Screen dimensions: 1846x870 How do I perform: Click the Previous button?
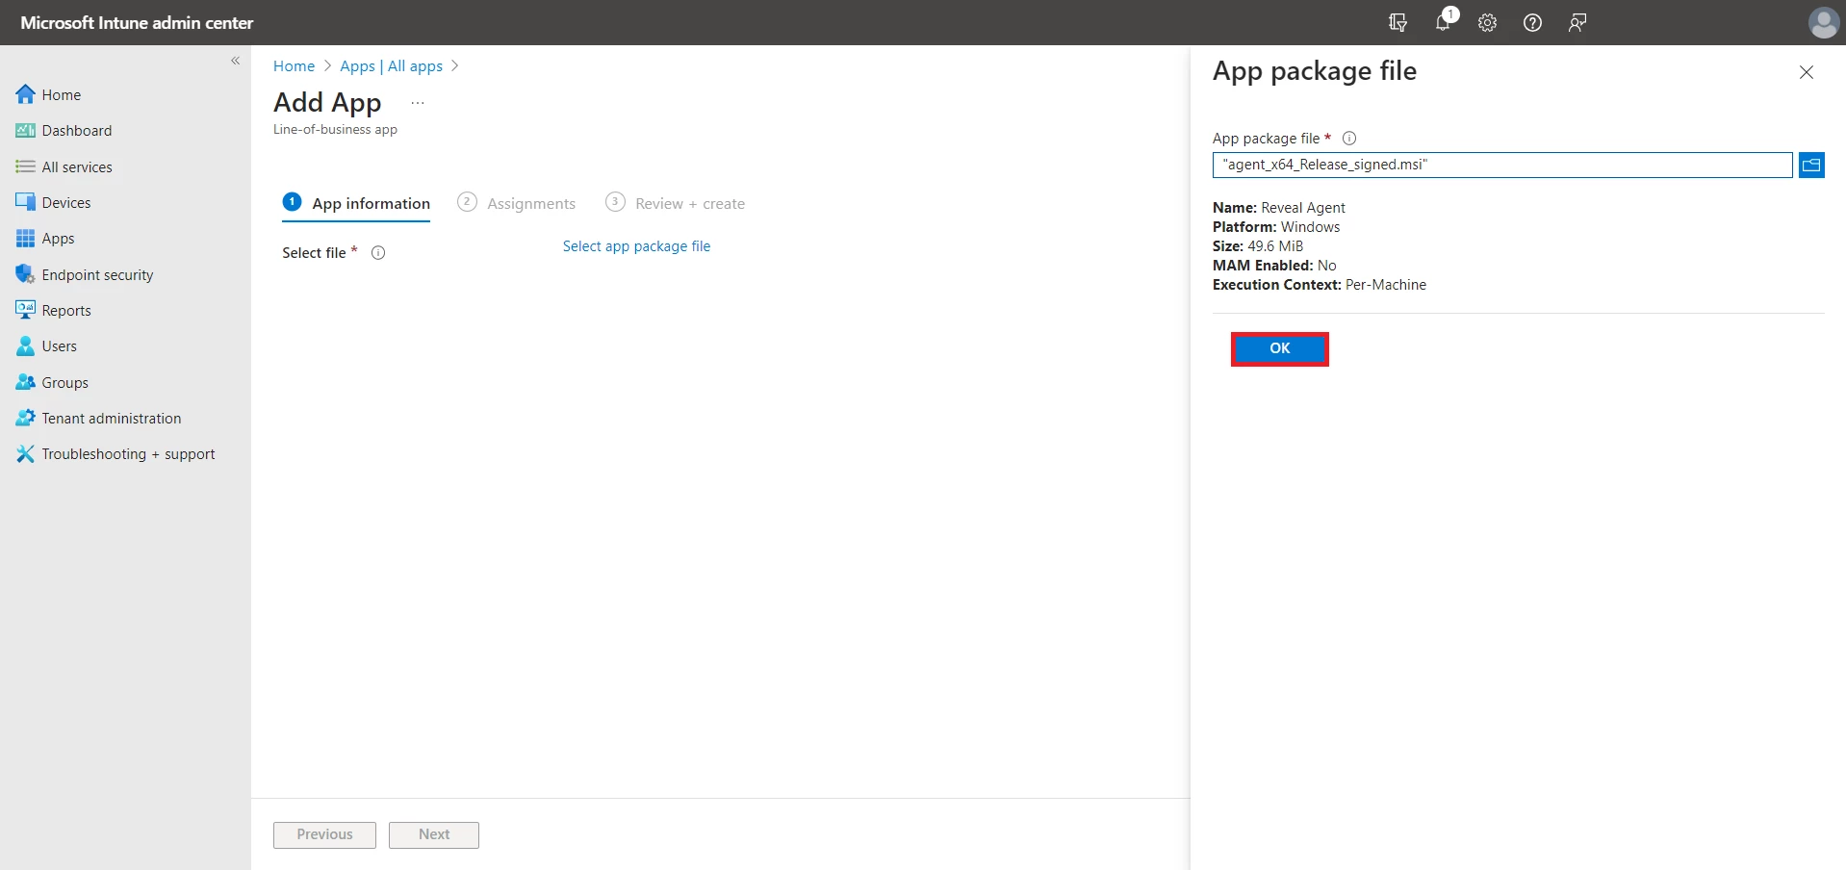tap(324, 834)
